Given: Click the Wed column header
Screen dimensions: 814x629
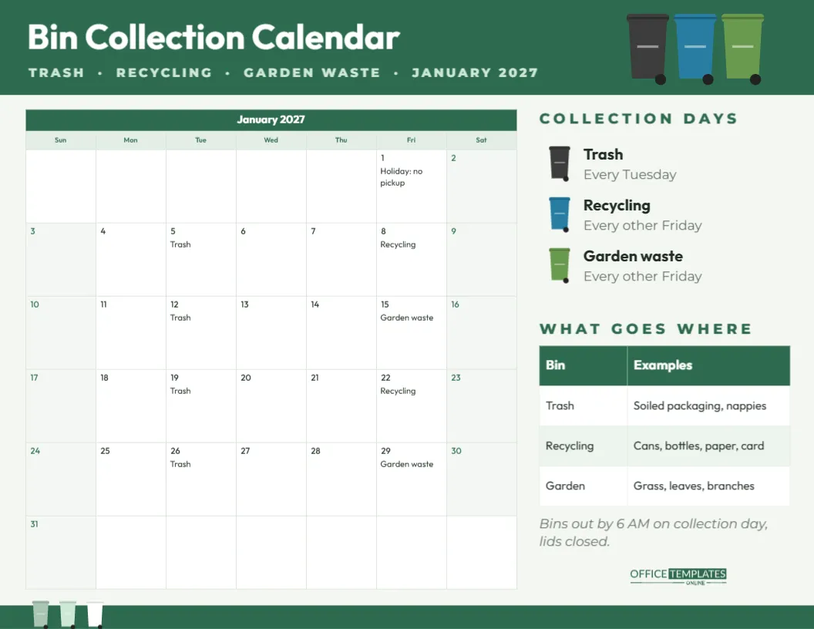Looking at the screenshot, I should (271, 140).
